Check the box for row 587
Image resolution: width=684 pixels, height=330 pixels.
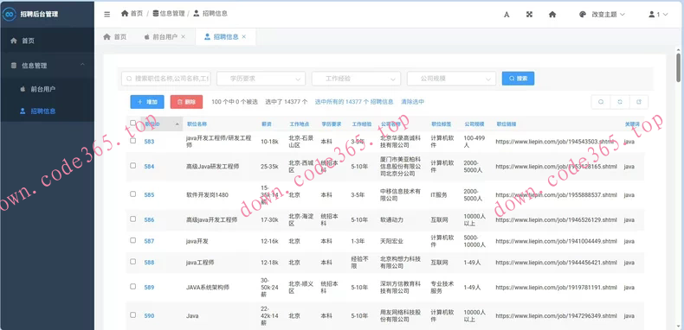pos(133,240)
